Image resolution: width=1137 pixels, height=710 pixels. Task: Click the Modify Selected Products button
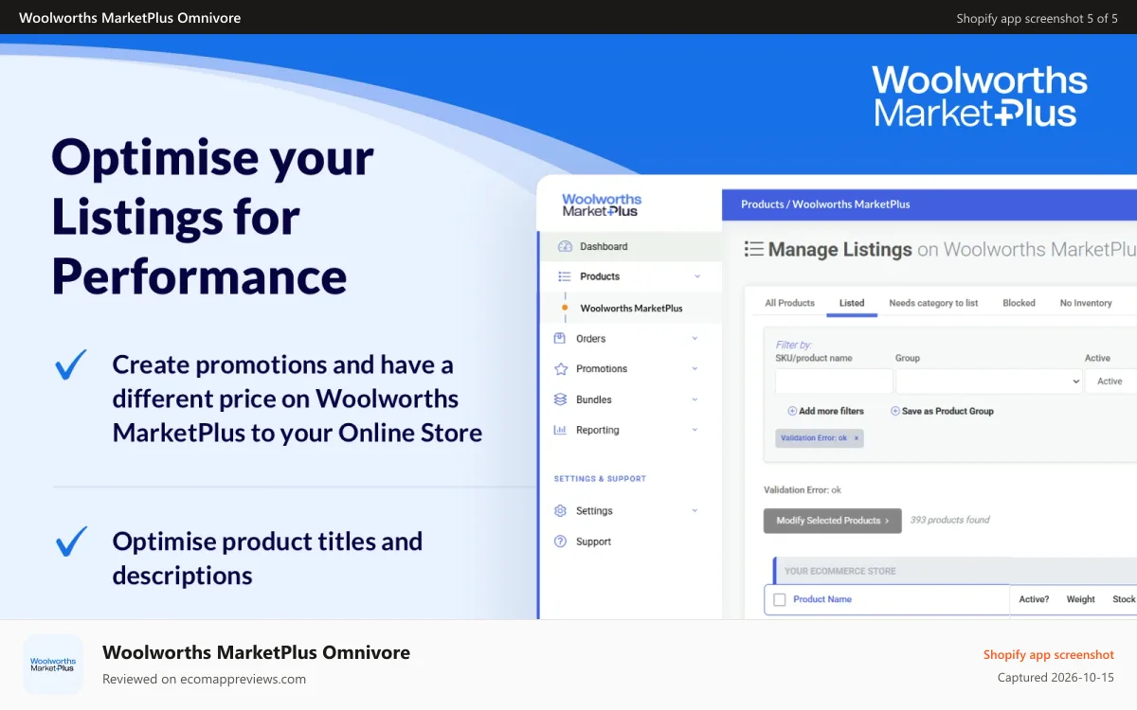click(x=833, y=521)
